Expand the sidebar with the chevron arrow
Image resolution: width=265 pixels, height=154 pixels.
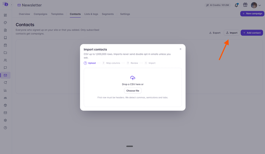(x=12, y=5)
